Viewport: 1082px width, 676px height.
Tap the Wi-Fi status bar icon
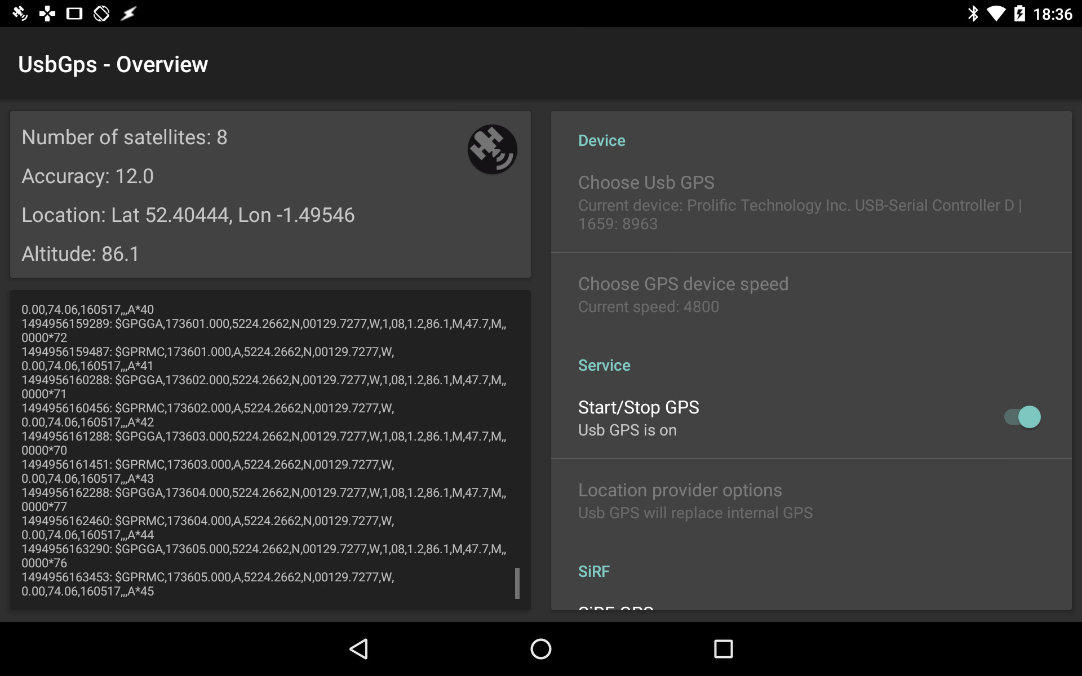pyautogui.click(x=996, y=14)
